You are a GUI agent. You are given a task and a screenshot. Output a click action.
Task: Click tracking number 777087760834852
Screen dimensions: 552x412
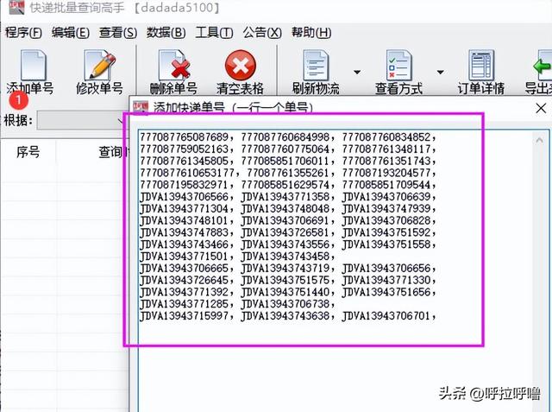(x=386, y=136)
